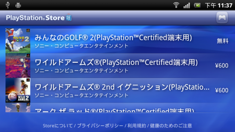Tap publisher name under first ワイルドアームズ®
Viewport: 235px width, 132px height.
tap(82, 70)
